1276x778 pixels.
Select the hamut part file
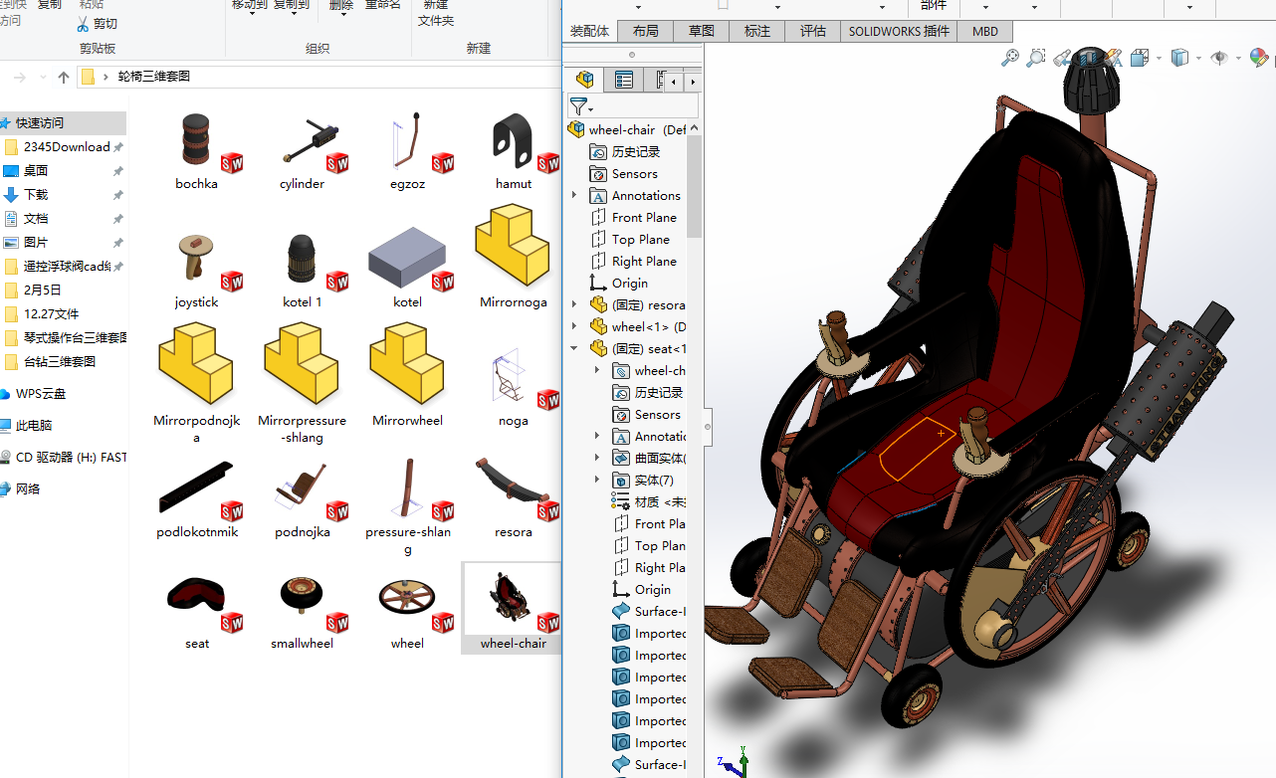(x=514, y=151)
